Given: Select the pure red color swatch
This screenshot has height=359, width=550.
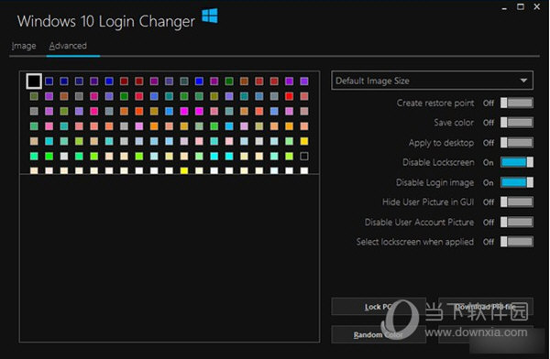Looking at the screenshot, I should 289,96.
